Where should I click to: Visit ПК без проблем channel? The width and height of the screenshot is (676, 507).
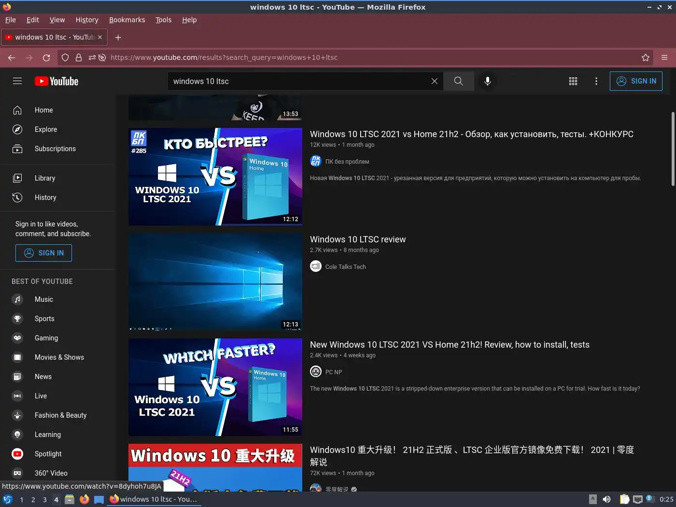[347, 161]
